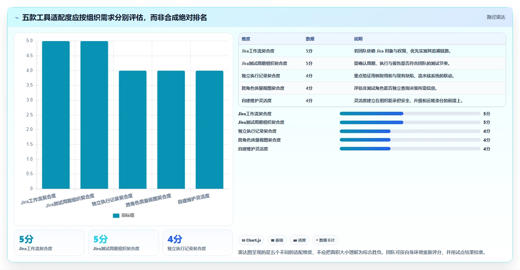Screen dimensions: 520x270
Task: Click the 5分 Jira工作流契合度 data card
Action: tap(49, 243)
